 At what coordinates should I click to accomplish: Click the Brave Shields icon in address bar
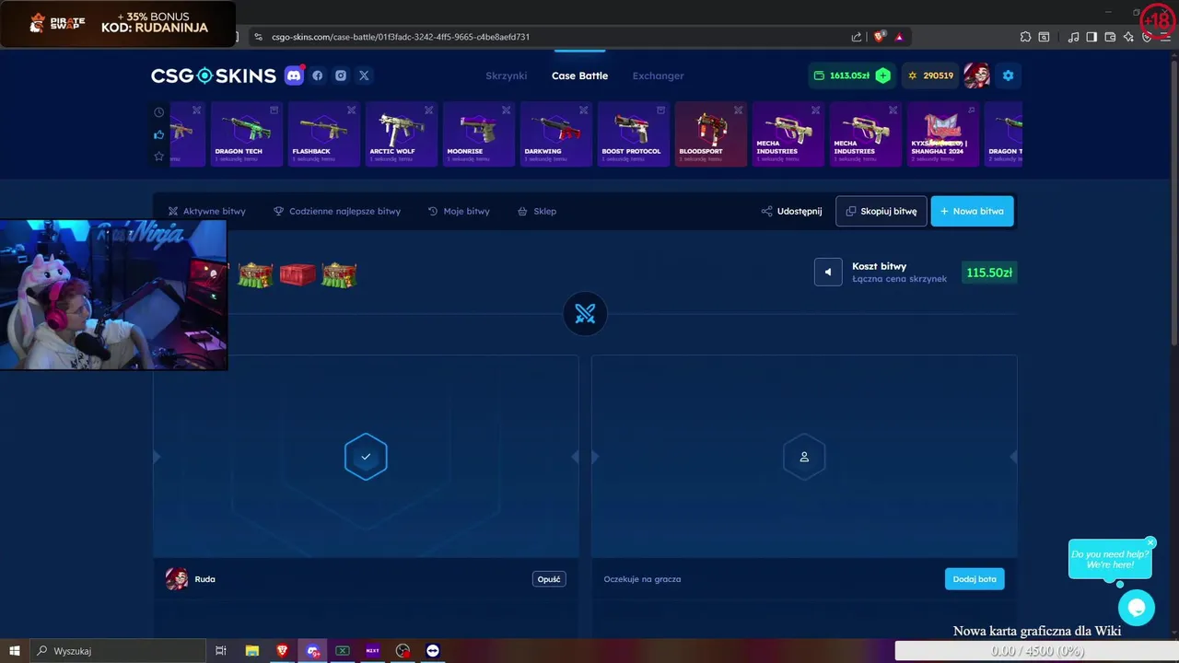click(880, 37)
